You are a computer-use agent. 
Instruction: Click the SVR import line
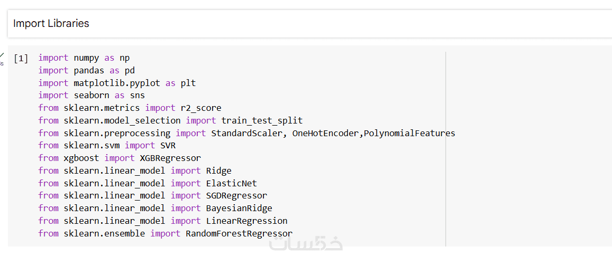click(107, 146)
